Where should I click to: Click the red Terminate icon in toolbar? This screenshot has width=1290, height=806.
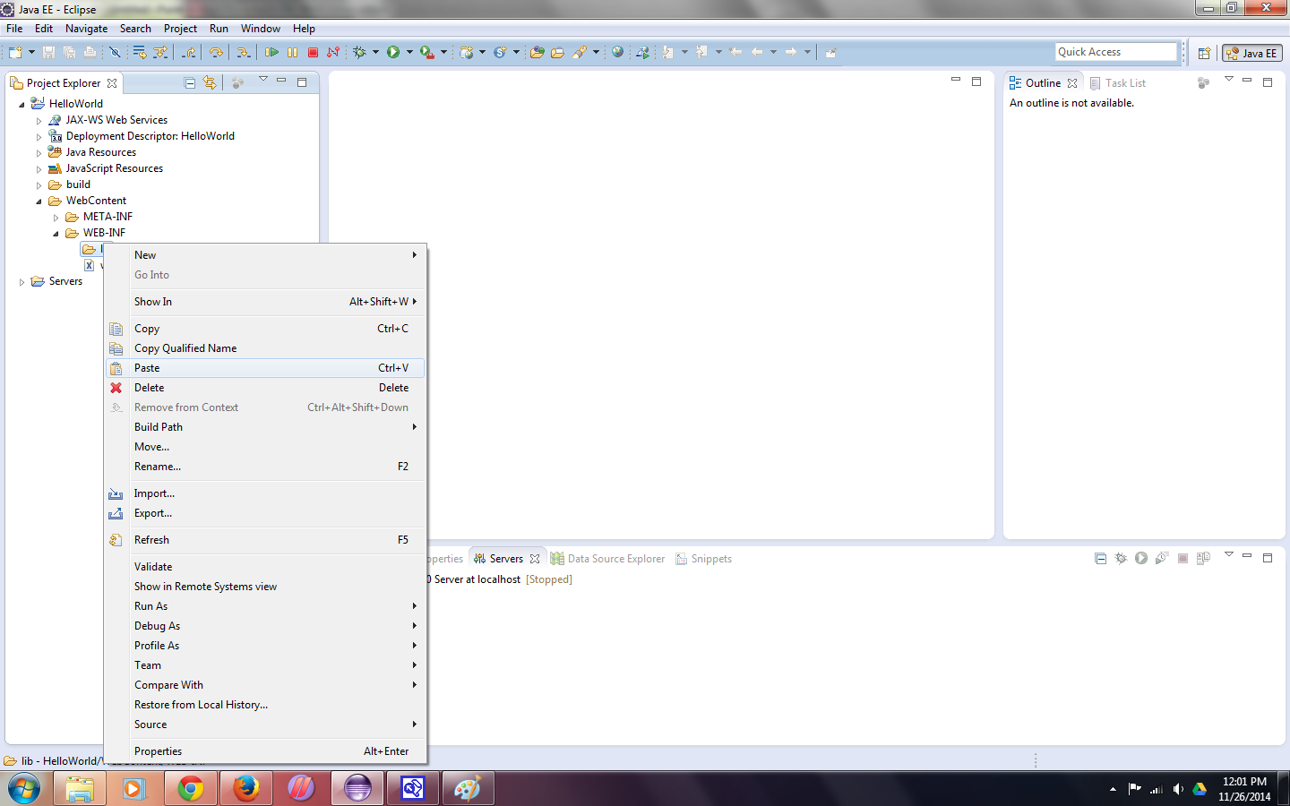[x=313, y=52]
